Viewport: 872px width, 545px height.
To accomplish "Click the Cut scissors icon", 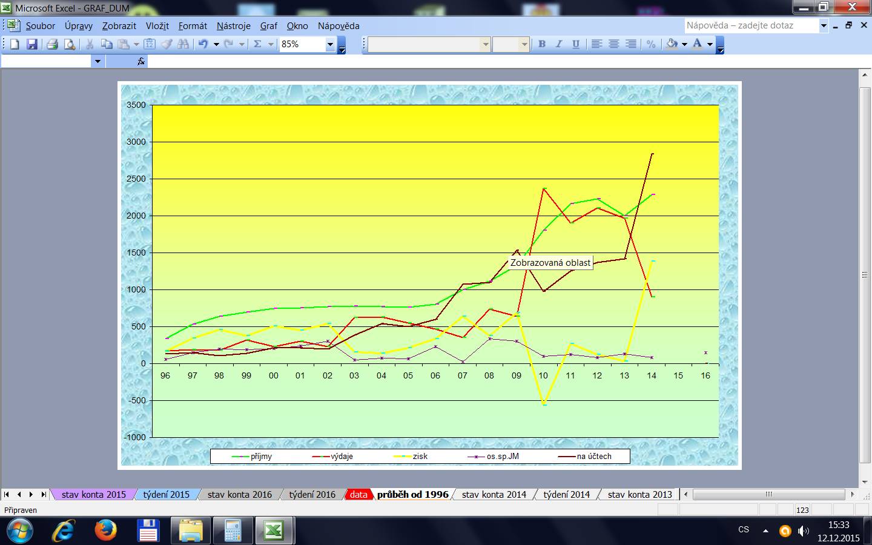I will 90,44.
